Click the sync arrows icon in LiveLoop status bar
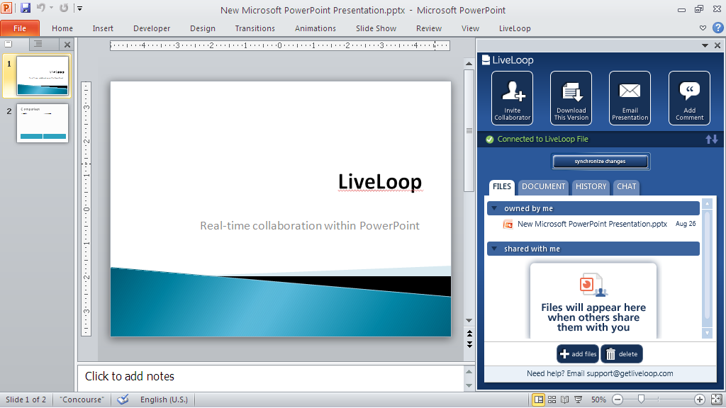The width and height of the screenshot is (726, 408). [712, 140]
